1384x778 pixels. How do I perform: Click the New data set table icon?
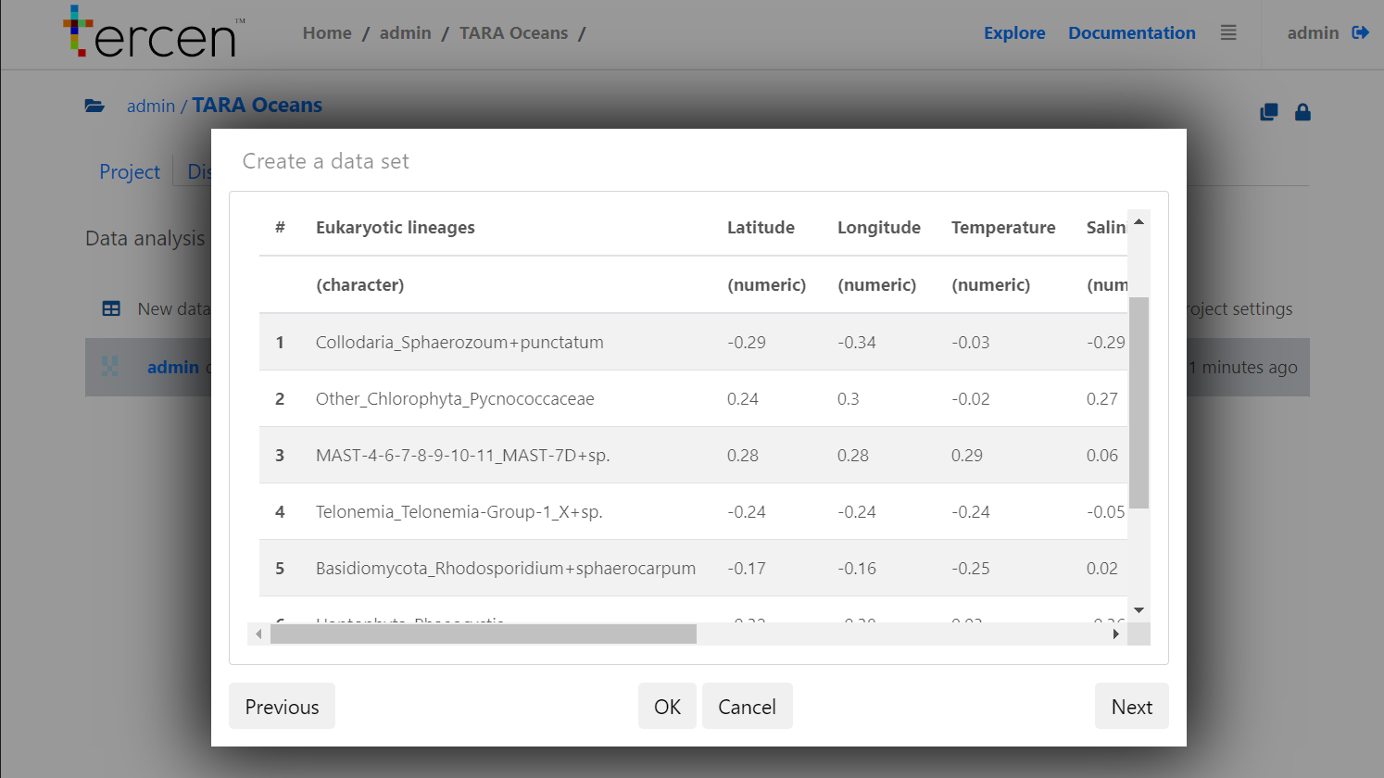111,308
